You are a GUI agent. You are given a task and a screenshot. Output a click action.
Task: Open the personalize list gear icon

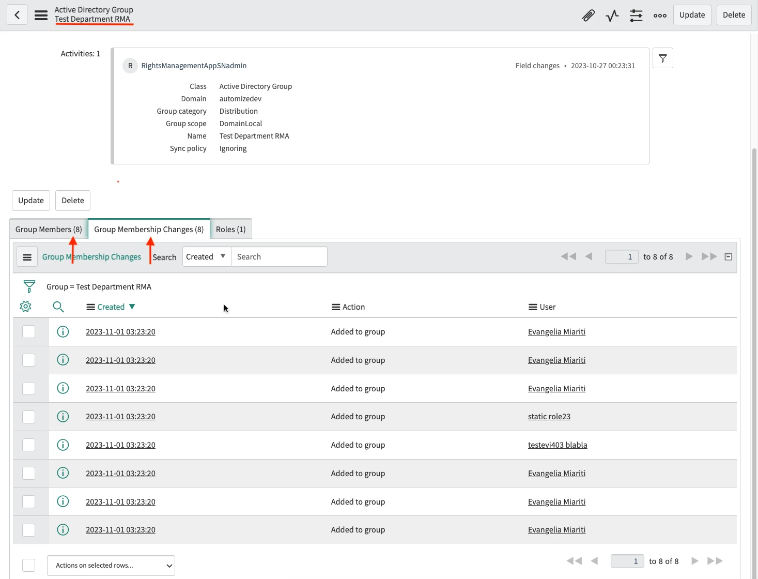point(25,307)
